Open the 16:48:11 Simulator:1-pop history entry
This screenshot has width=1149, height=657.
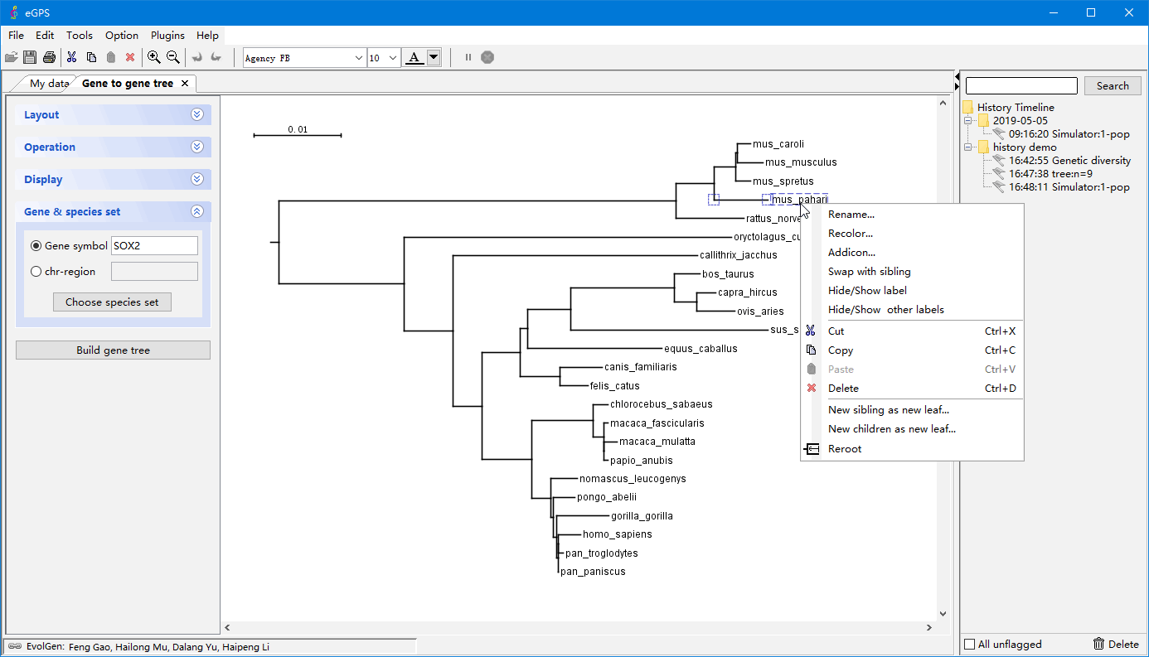(x=1069, y=187)
